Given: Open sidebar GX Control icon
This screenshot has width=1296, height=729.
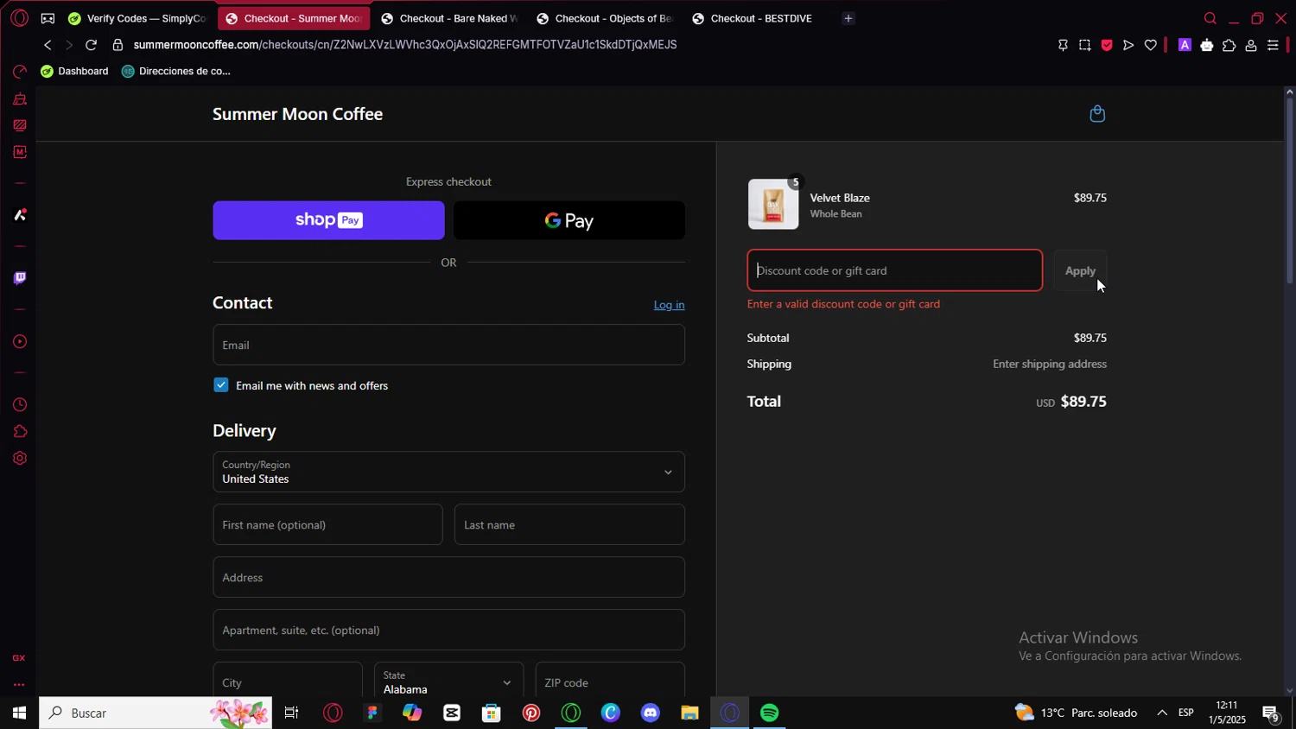Looking at the screenshot, I should click(x=19, y=72).
